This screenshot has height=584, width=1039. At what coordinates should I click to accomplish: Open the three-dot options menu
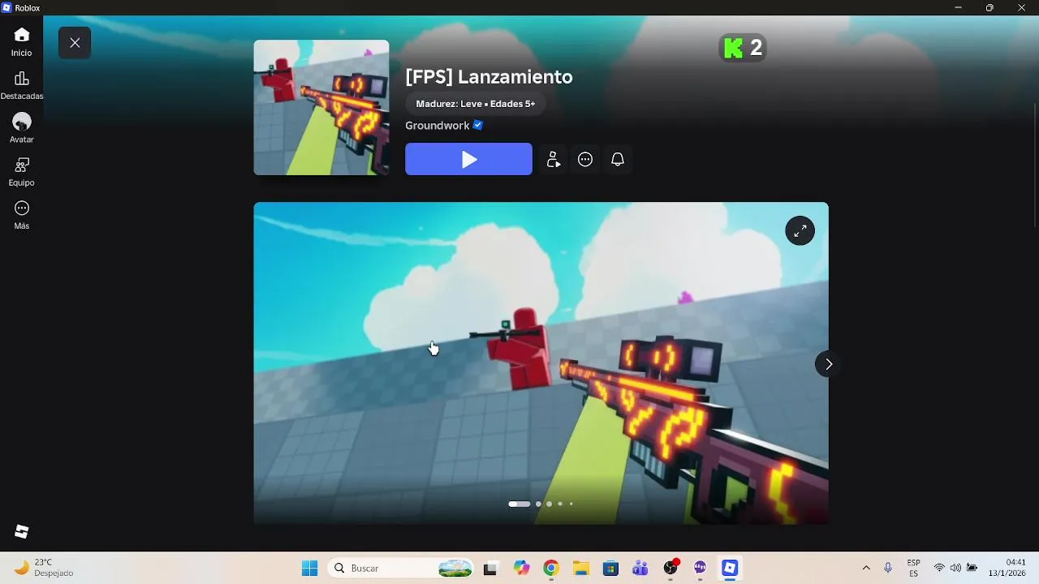[x=585, y=160]
